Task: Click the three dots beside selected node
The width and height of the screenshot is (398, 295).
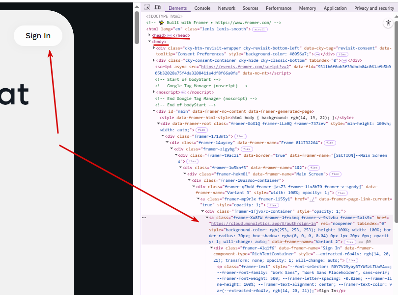Action: (x=144, y=218)
